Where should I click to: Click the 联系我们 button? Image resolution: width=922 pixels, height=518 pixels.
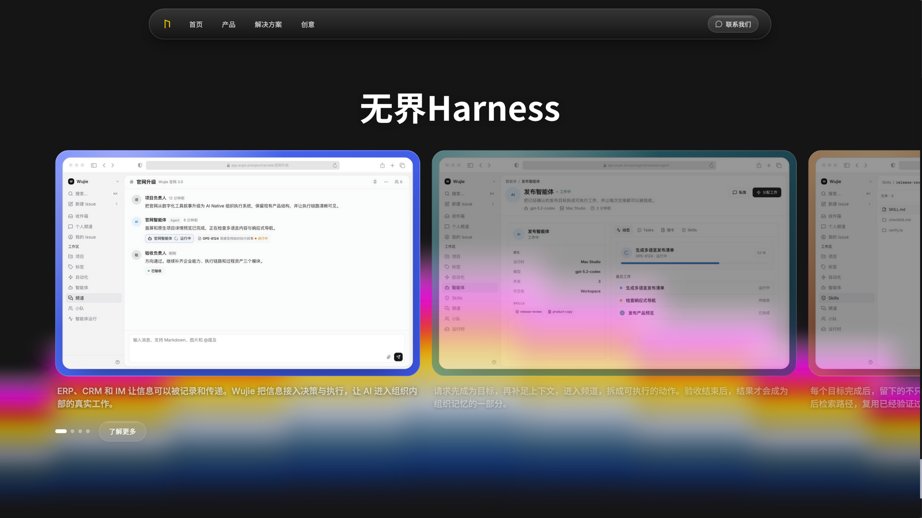733,24
